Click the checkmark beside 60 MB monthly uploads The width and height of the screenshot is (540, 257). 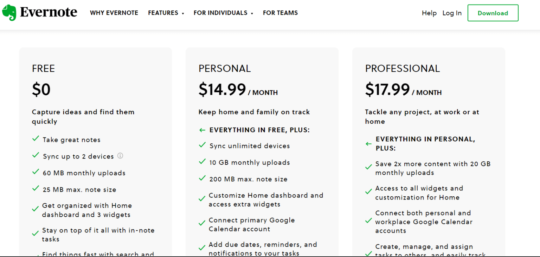[x=36, y=172]
